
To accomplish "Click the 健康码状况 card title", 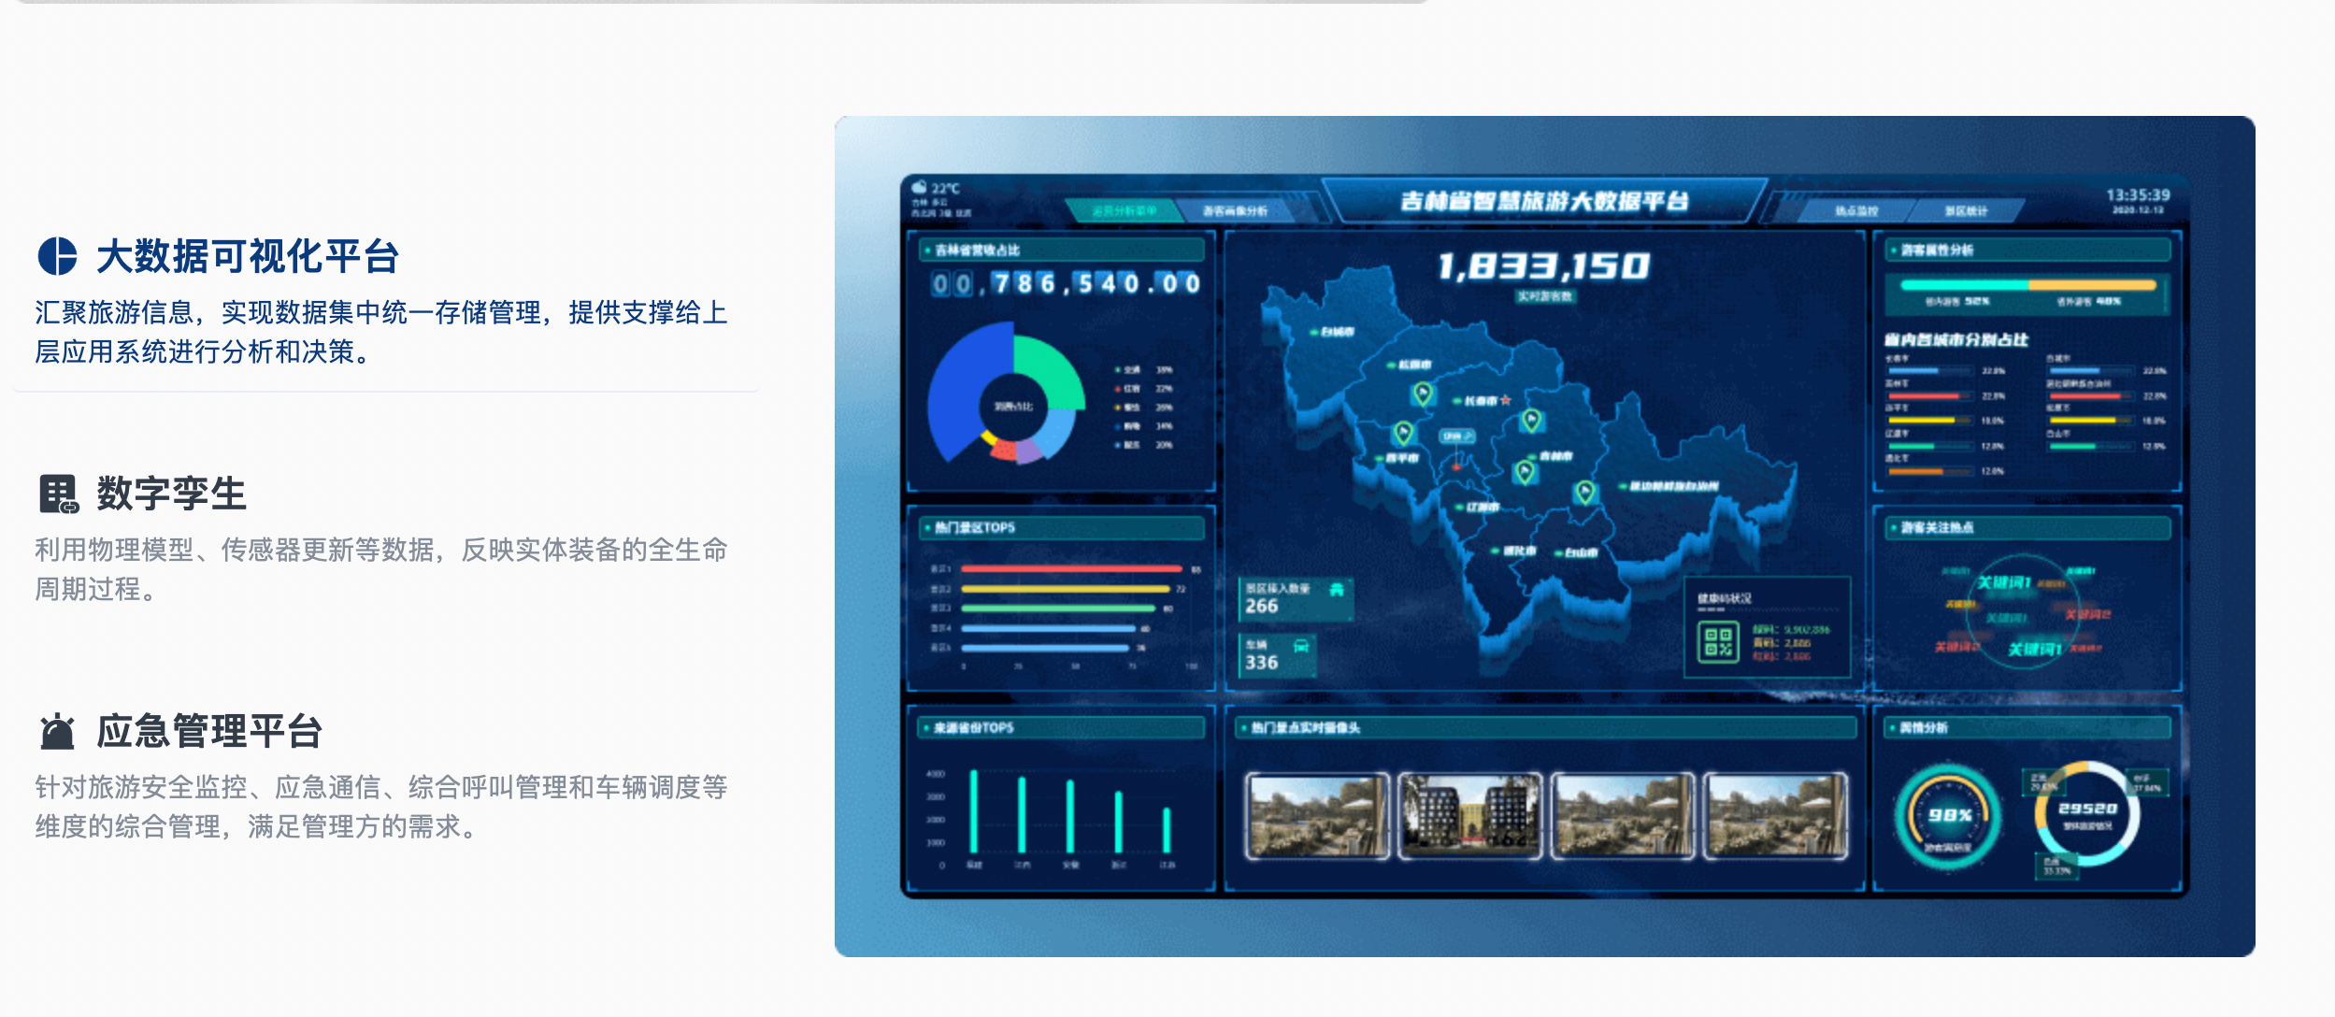I will coord(1725,598).
